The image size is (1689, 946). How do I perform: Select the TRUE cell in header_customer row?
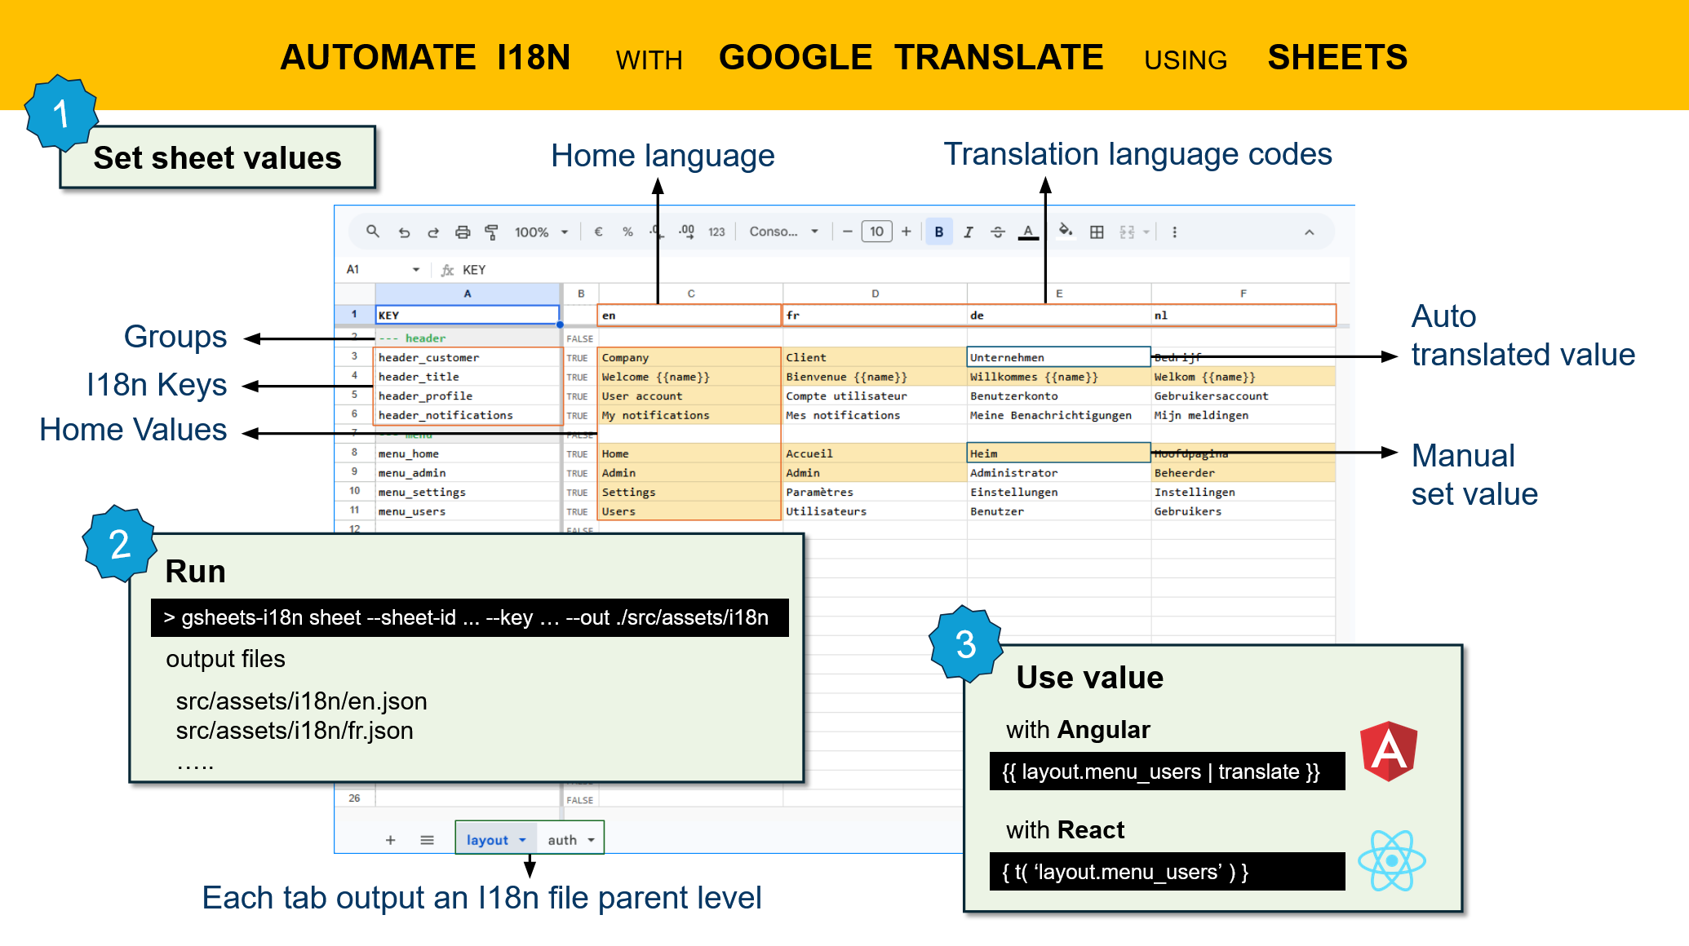(579, 357)
